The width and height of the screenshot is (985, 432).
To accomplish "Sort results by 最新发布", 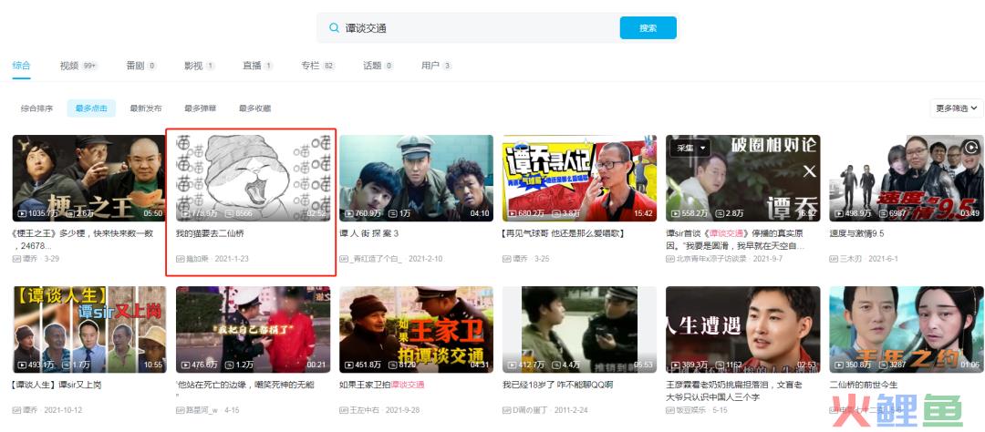I will point(146,108).
